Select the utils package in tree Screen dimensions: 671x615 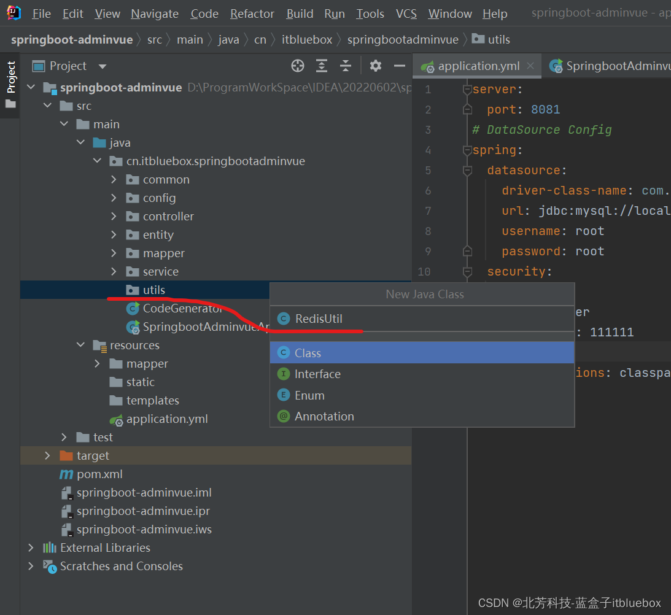[145, 290]
